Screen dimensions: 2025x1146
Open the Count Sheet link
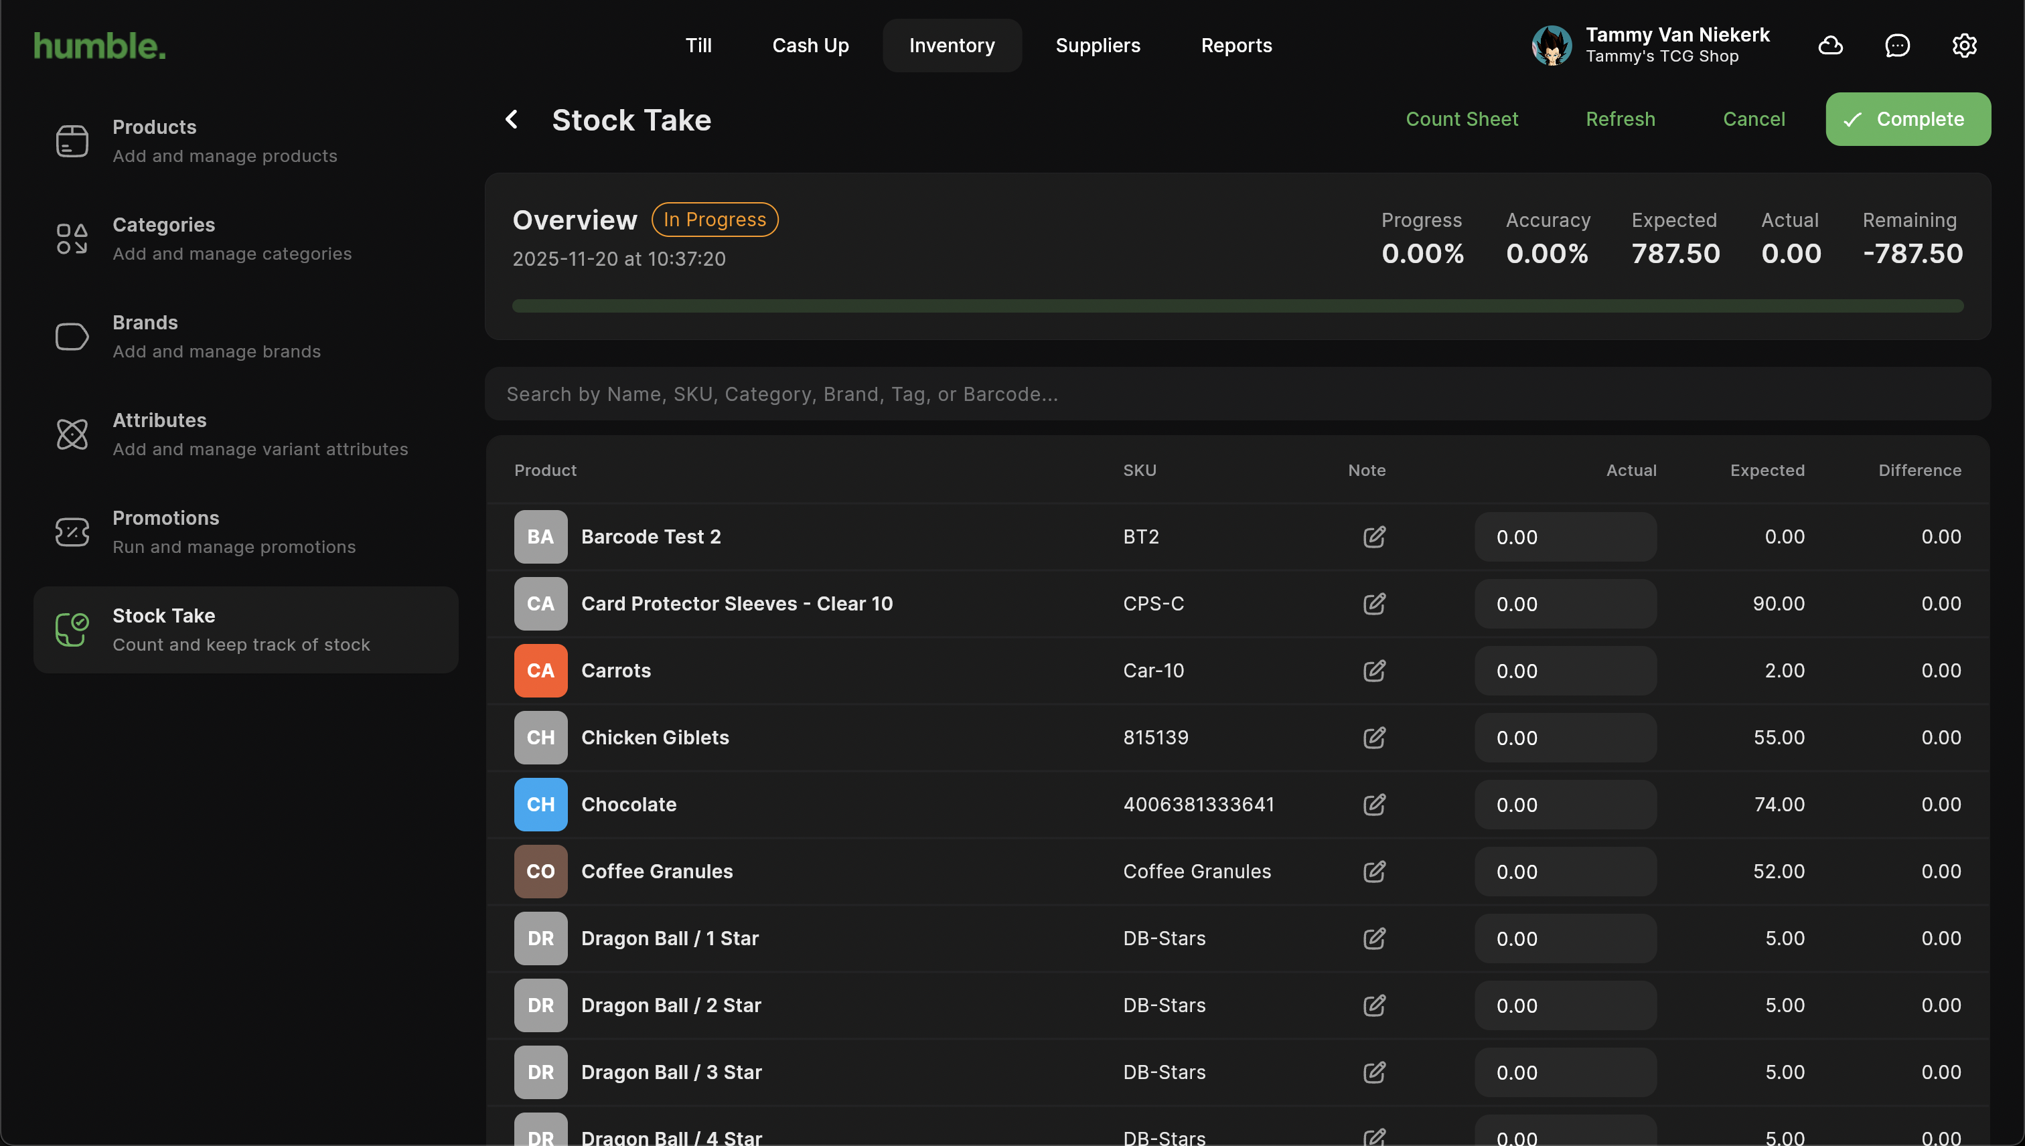1461,119
